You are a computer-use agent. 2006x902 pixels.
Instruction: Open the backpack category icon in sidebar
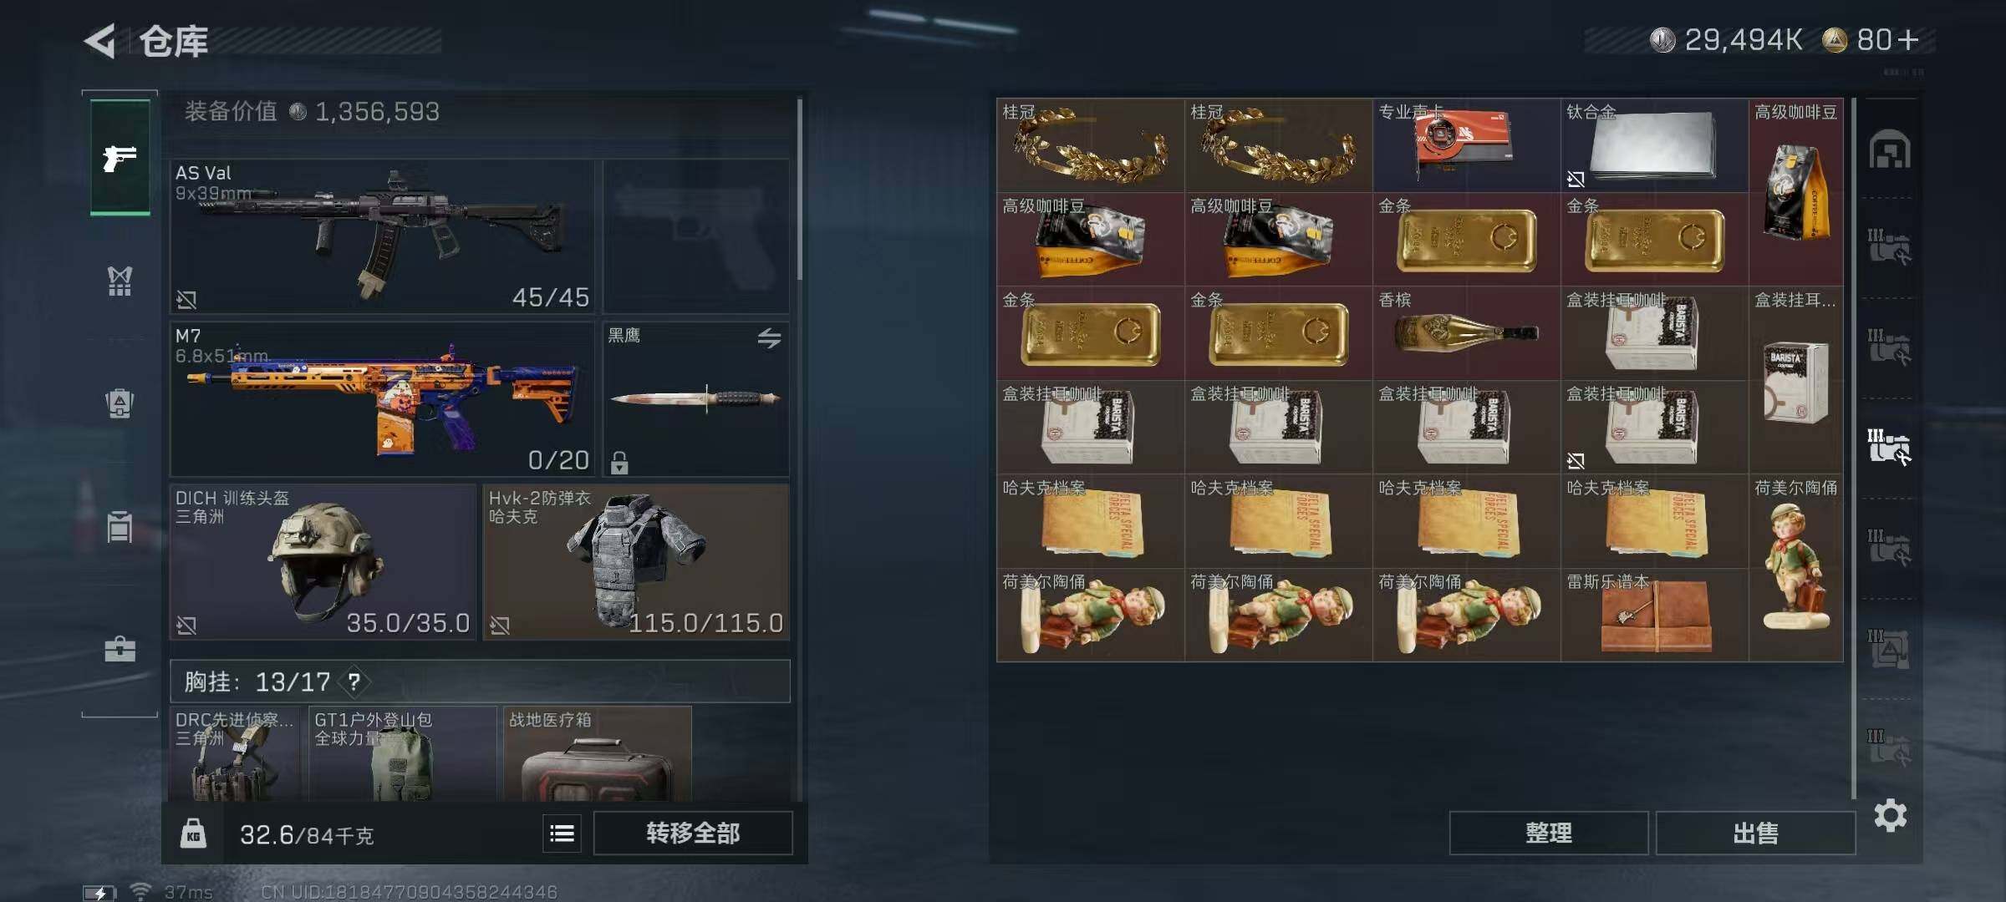pyautogui.click(x=120, y=403)
